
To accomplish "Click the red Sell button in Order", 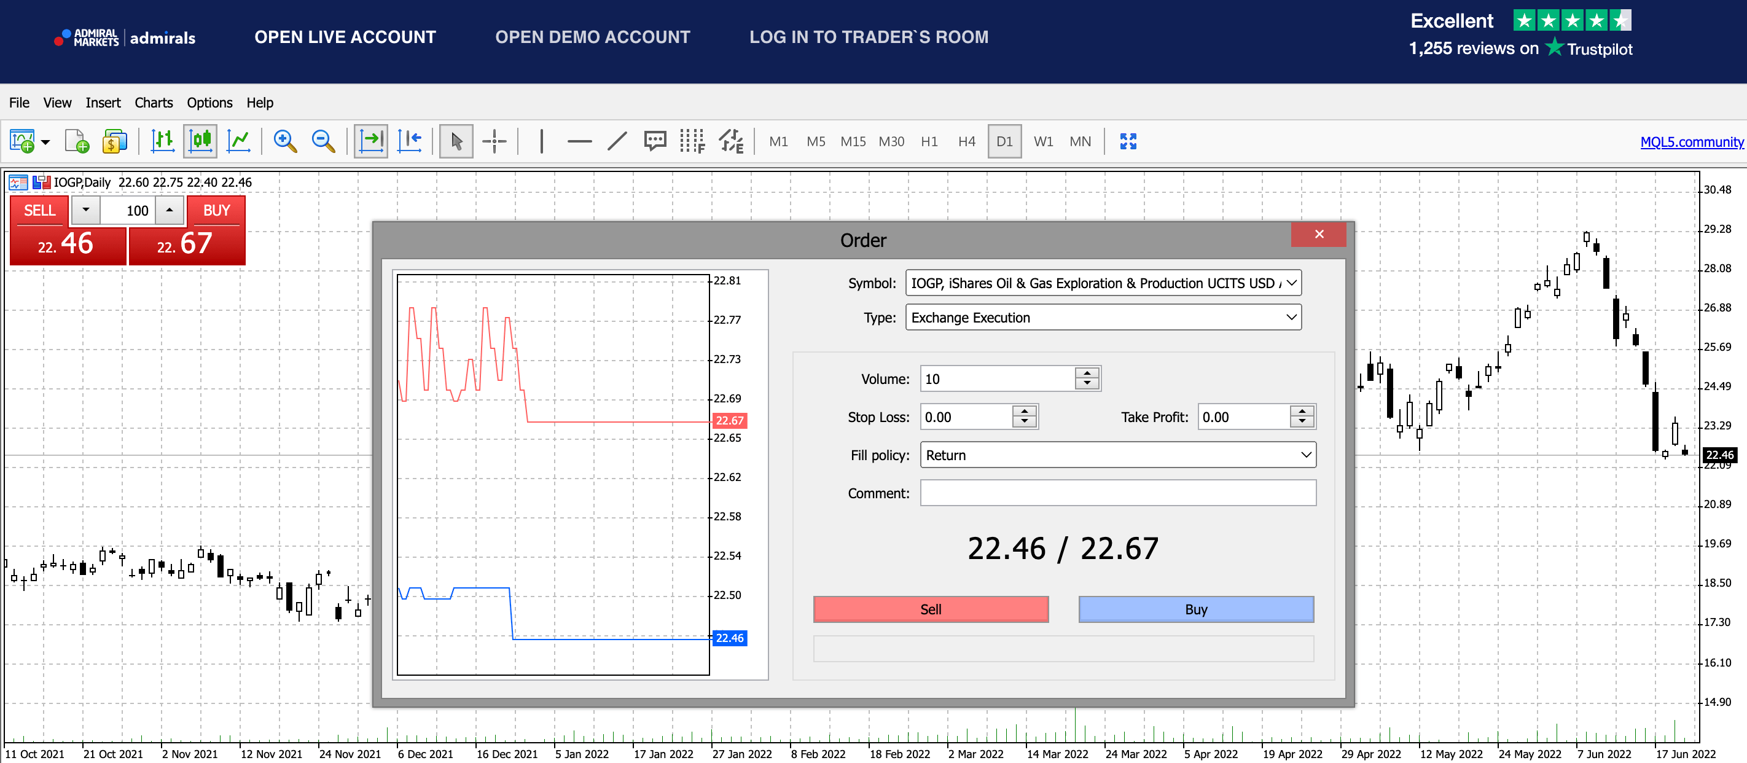I will tap(931, 609).
